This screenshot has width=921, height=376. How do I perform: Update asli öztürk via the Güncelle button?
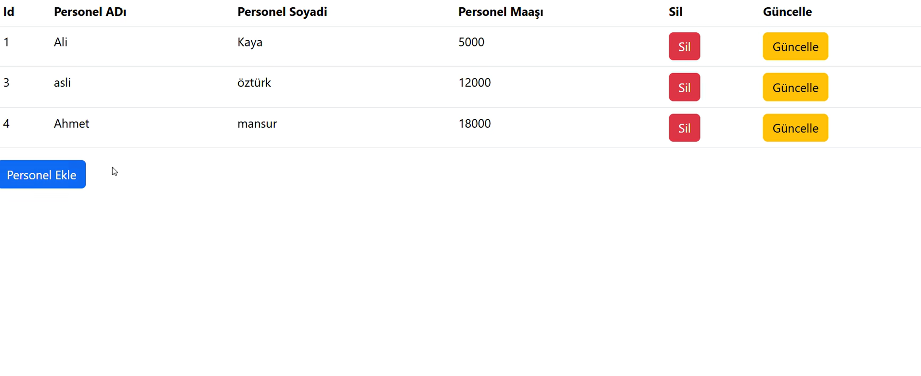point(795,88)
